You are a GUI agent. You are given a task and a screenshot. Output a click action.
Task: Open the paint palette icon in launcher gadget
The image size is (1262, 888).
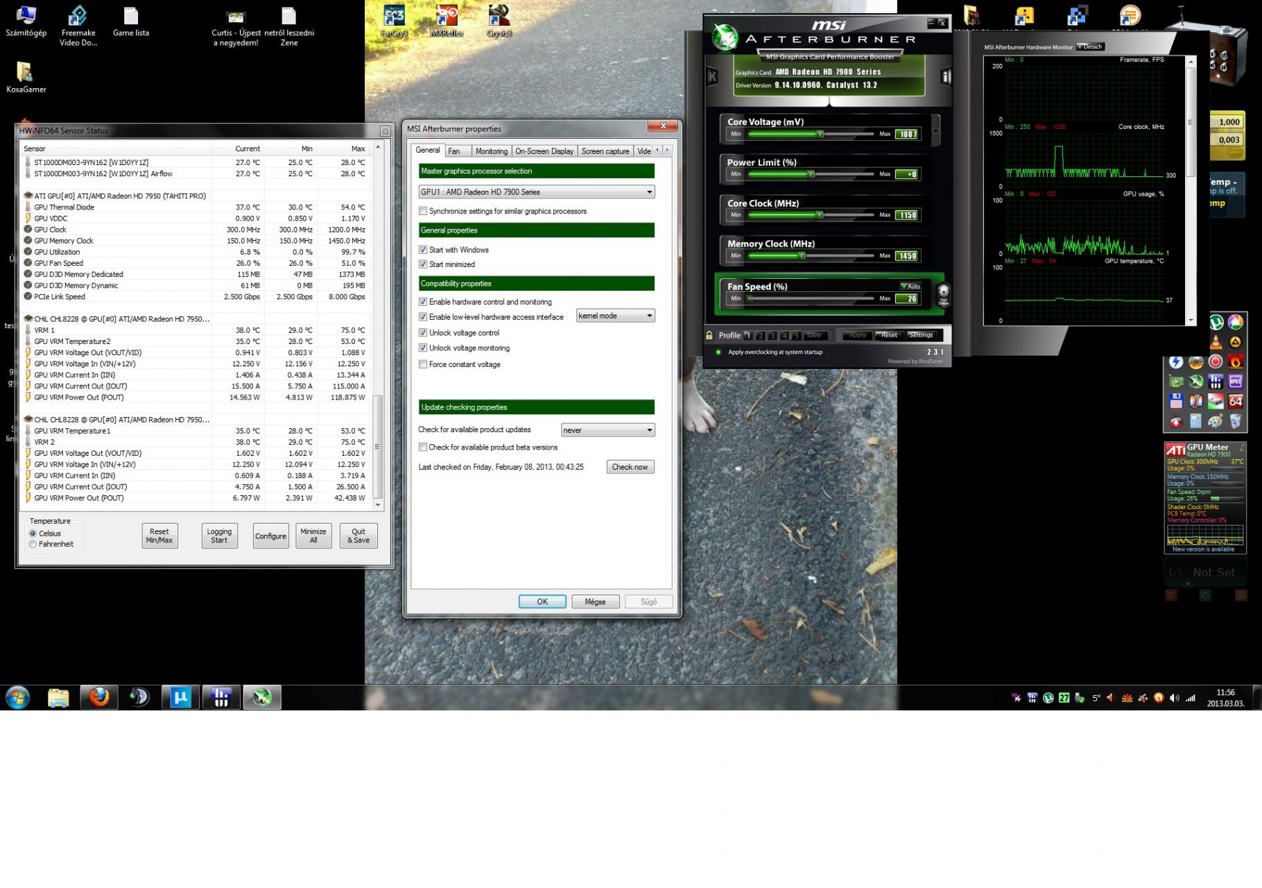tap(1216, 420)
